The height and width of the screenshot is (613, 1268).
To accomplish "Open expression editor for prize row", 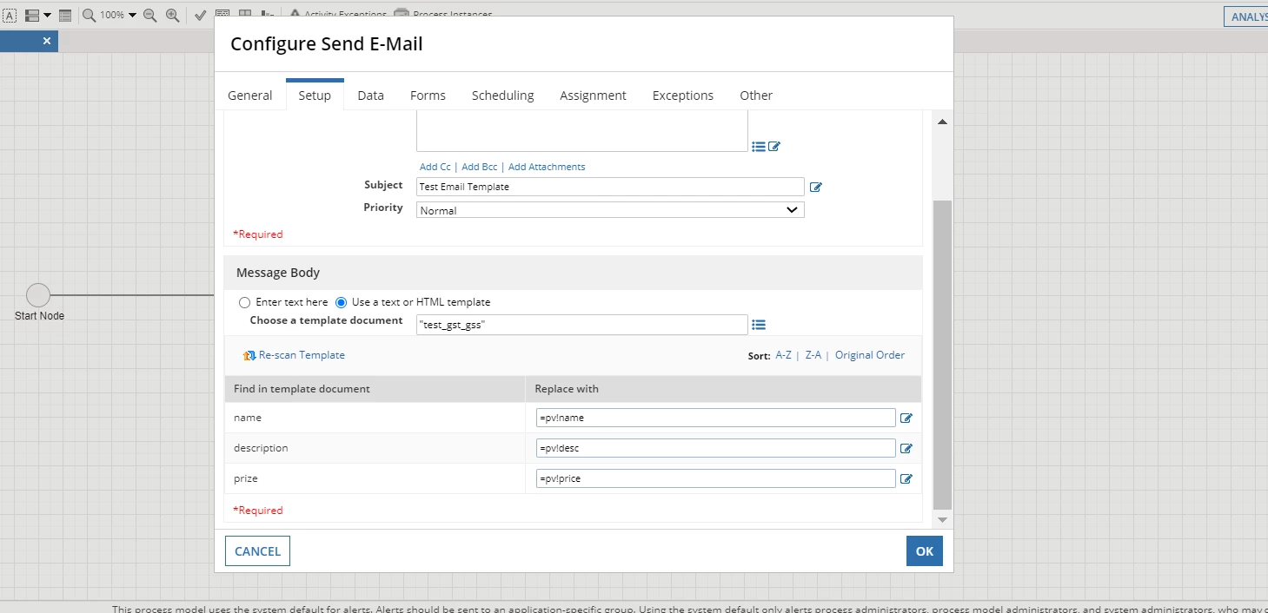I will [x=906, y=478].
